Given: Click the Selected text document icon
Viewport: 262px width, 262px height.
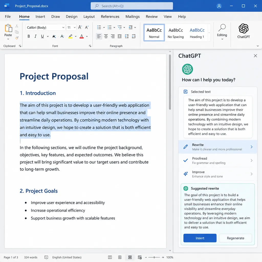Looking at the screenshot, I should [x=185, y=92].
